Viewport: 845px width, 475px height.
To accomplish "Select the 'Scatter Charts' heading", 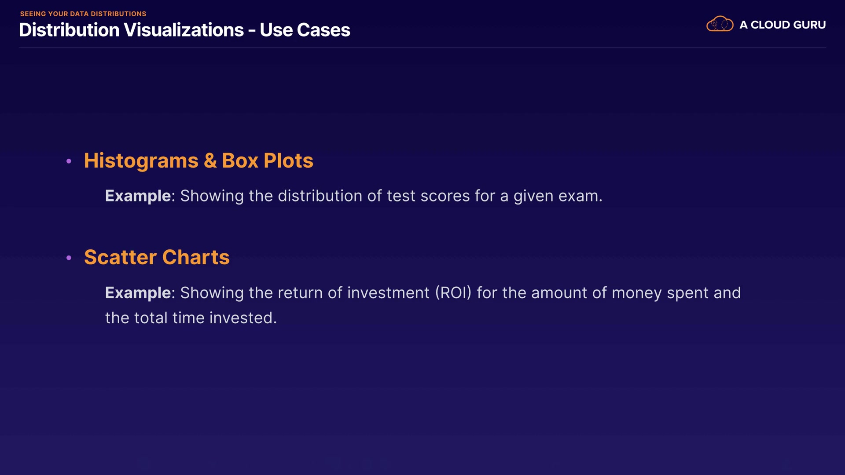I will coord(157,257).
